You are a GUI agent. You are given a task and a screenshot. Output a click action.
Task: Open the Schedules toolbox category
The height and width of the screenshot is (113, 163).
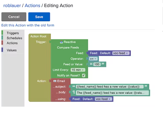[14, 38]
